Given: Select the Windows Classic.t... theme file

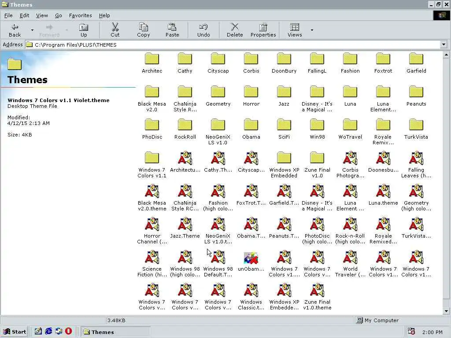Looking at the screenshot, I should click(x=251, y=297).
